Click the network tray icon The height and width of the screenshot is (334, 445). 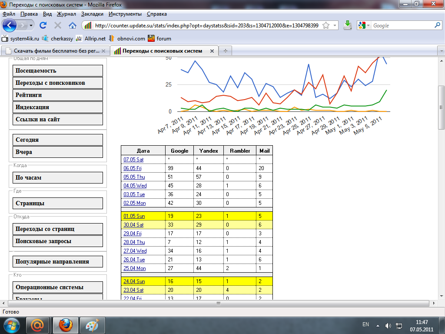(x=399, y=326)
